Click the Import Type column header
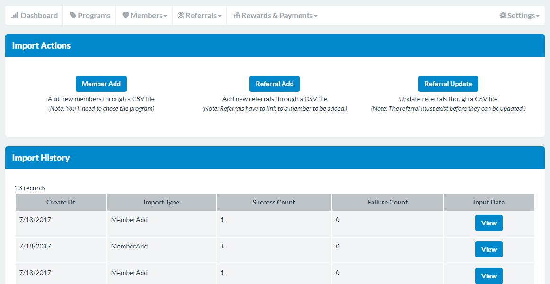550x284 pixels. click(161, 202)
